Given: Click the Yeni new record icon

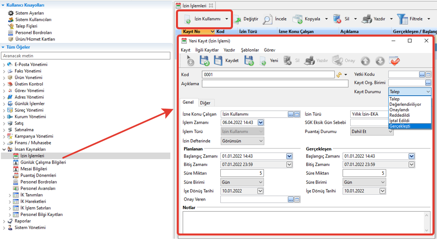Looking at the screenshot, I should click(x=263, y=61).
